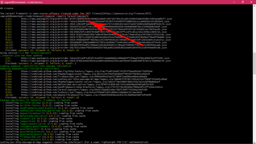Click the scroll down arrow of the scrollbar
Viewport: 256px width, 144px height.
click(254, 142)
